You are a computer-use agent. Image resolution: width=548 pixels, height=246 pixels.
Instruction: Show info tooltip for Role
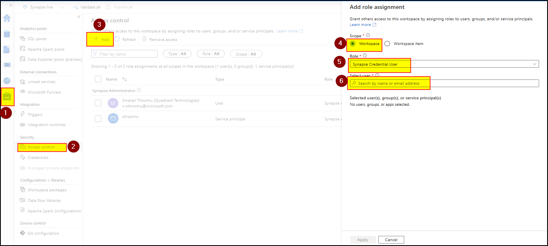pos(365,56)
